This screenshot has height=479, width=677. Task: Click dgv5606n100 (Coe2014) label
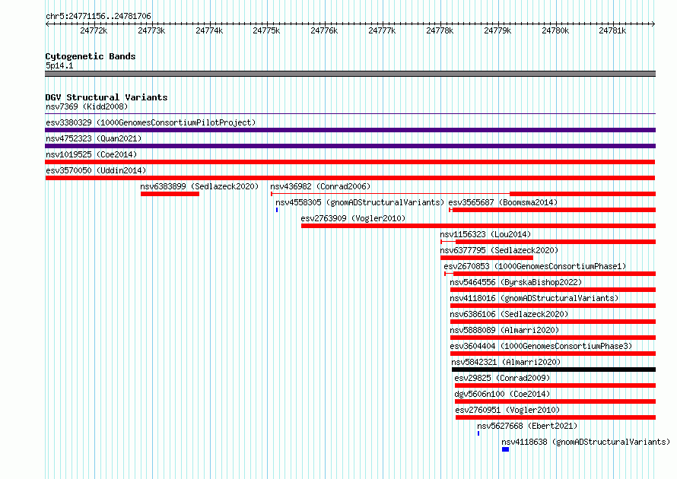[x=502, y=394]
